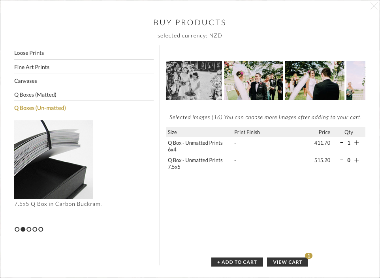Viewport: 380px width, 278px height.
Task: Click the Q Box product preview image
Action: click(x=54, y=159)
